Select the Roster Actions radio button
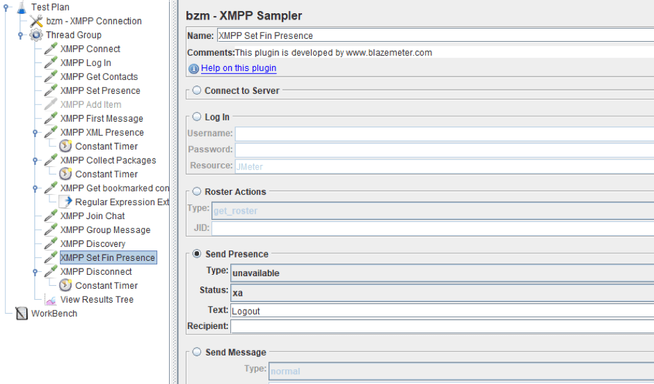 tap(196, 191)
